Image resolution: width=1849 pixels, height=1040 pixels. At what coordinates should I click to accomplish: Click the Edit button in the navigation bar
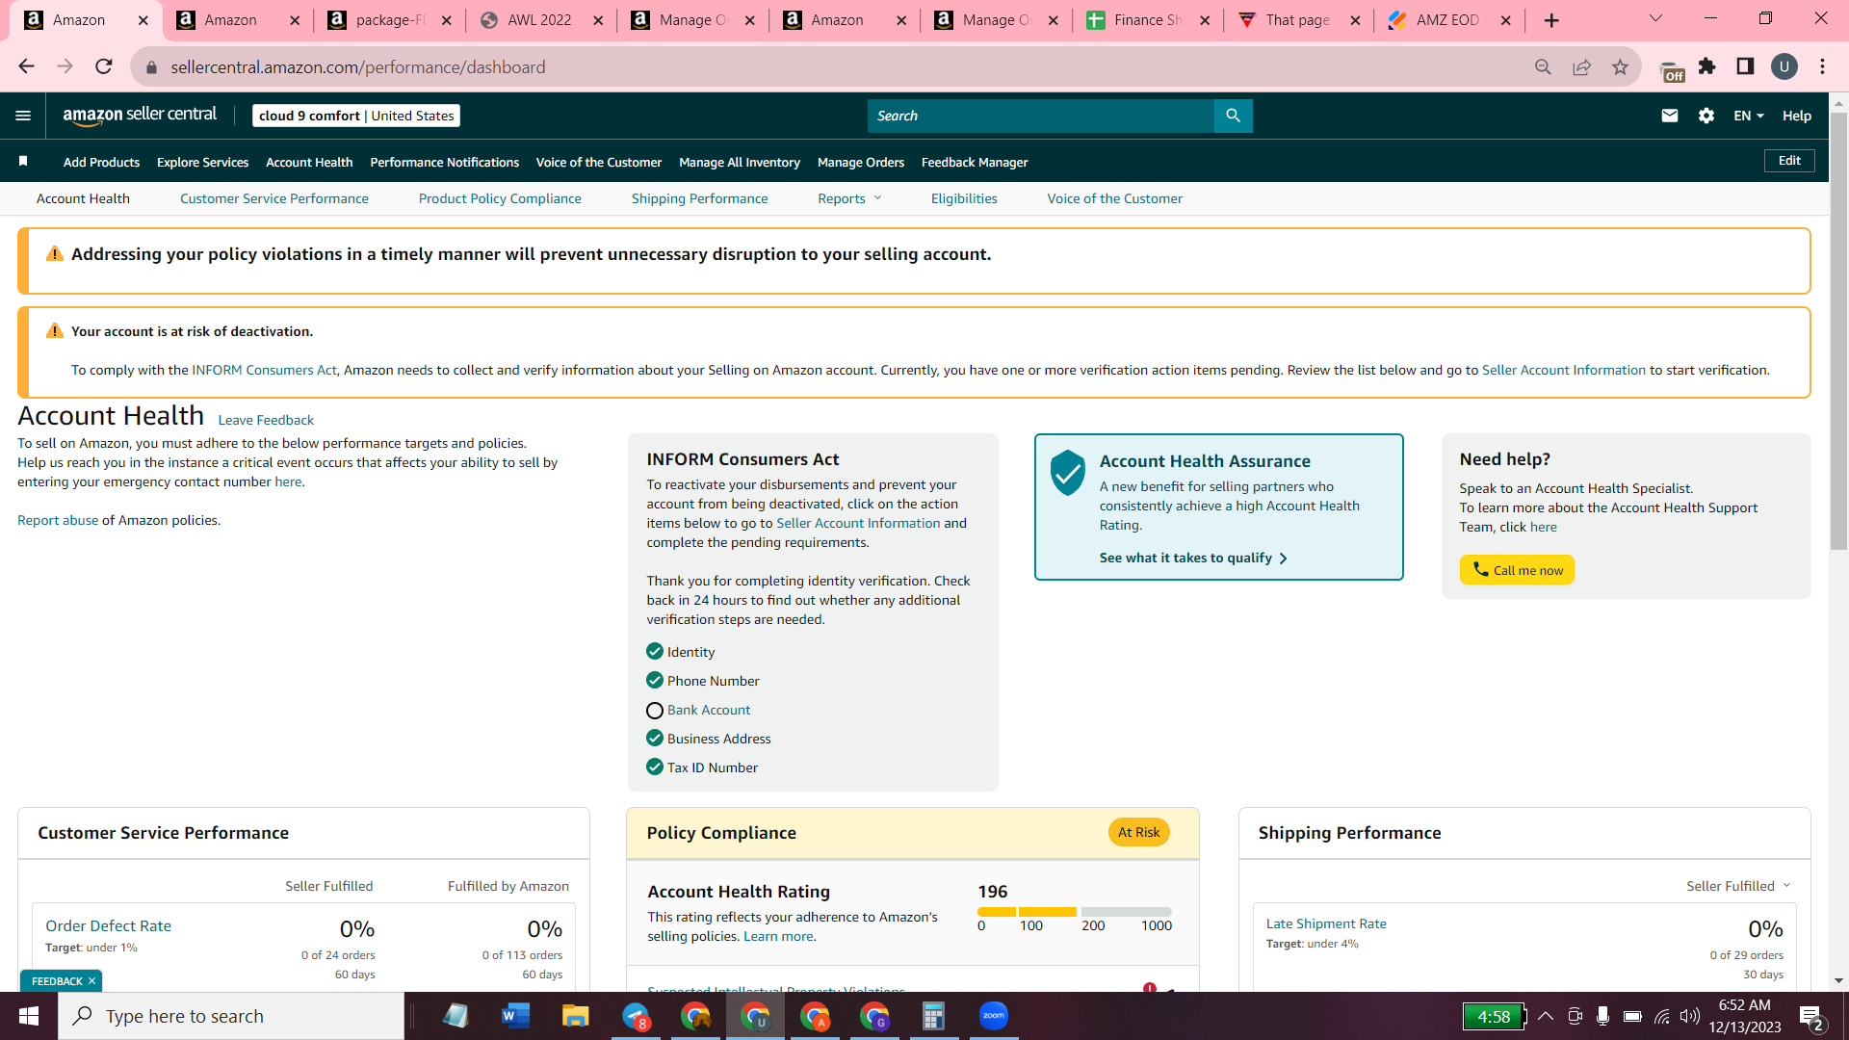(x=1789, y=161)
